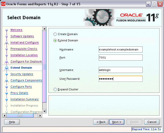This screenshot has width=164, height=133.
Task: Click the step list scroll left arrow
Action: click(x=4, y=116)
